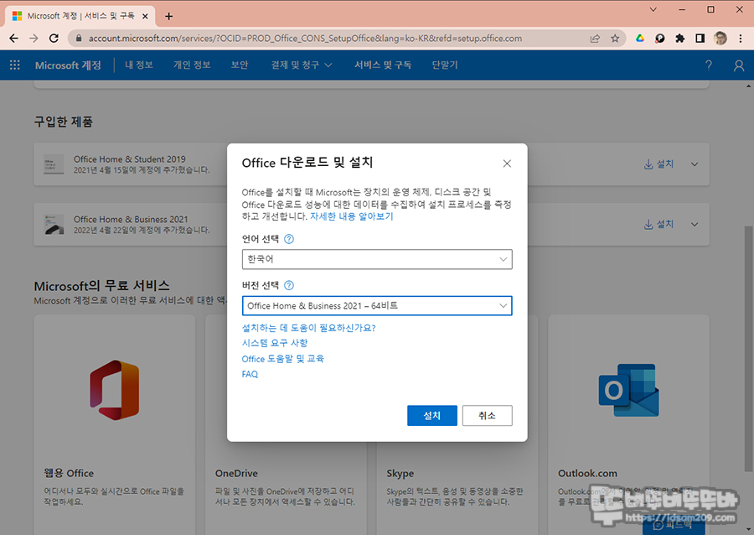Expand the 결제 및 청구 menu
The width and height of the screenshot is (754, 535).
(x=301, y=65)
